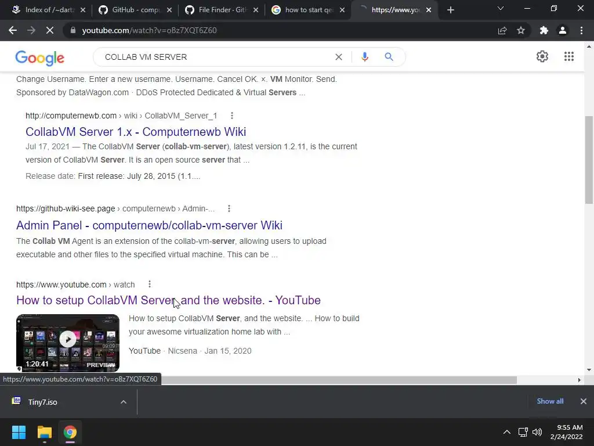
Task: Run search with the magnifying glass icon
Action: 389,57
